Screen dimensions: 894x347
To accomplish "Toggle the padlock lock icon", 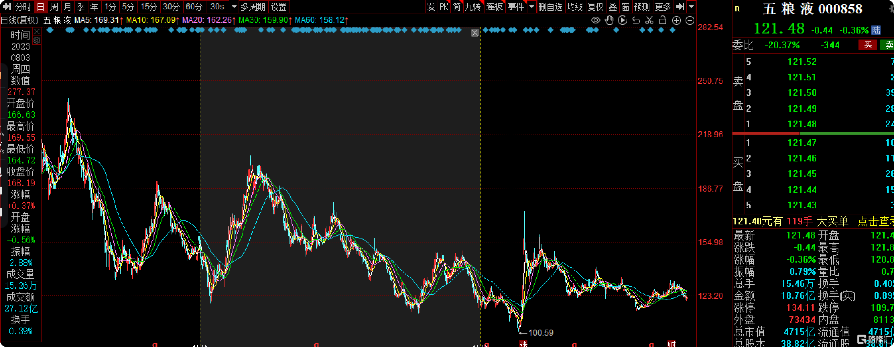I will pyautogui.click(x=662, y=20).
